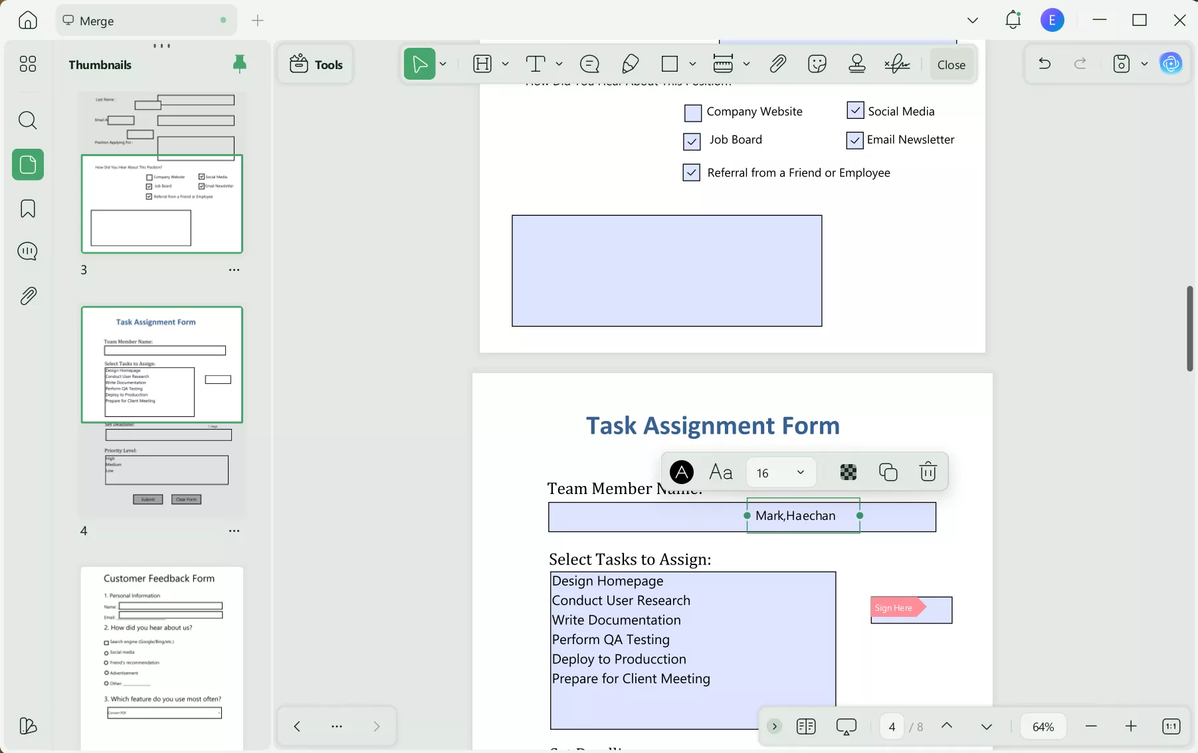Click the sticker tool icon

pyautogui.click(x=817, y=64)
